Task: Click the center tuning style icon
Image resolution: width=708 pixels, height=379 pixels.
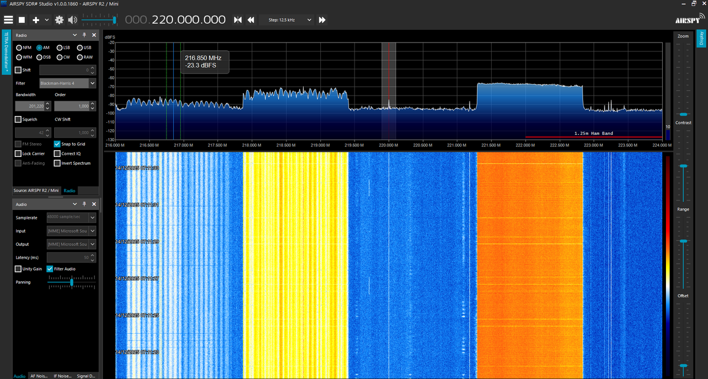Action: pos(238,20)
